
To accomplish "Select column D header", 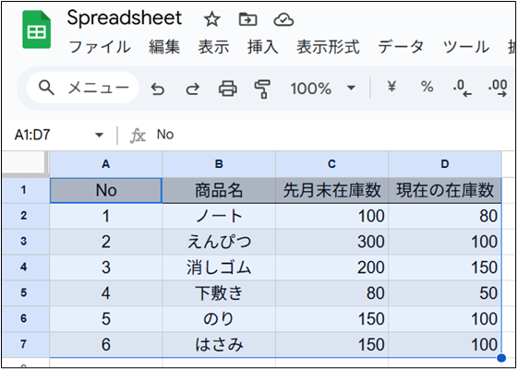I will [x=445, y=164].
